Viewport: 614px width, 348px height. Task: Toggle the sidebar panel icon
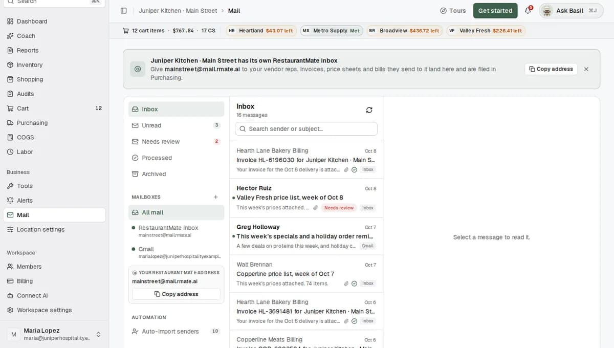(x=123, y=11)
